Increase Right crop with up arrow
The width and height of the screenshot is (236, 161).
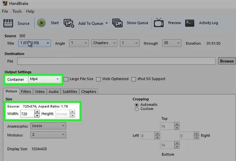(x=197, y=134)
